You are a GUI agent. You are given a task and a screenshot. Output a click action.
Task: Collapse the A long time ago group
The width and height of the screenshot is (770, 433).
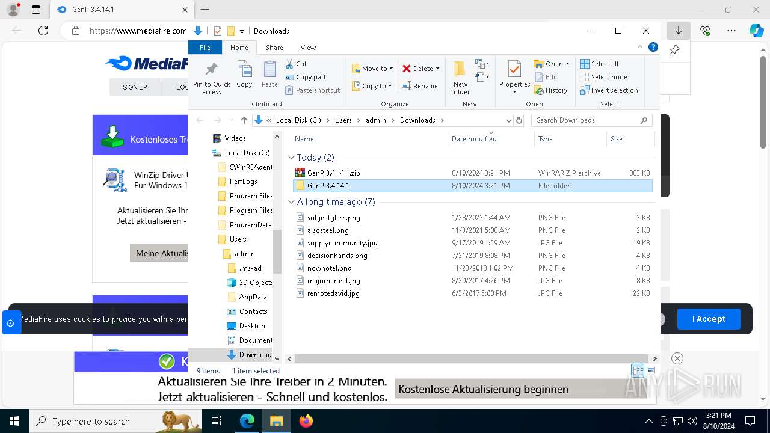tap(291, 202)
